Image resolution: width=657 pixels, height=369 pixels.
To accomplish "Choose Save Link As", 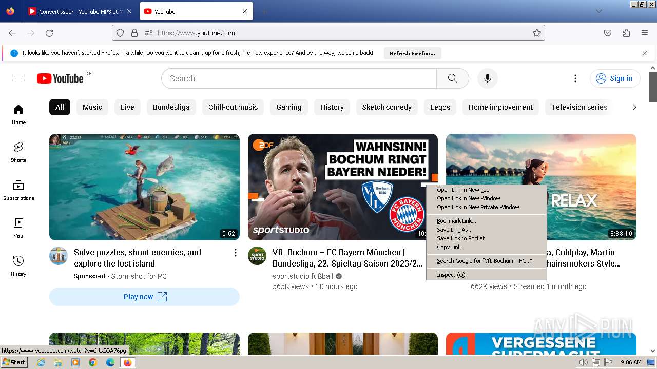I will pyautogui.click(x=486, y=230).
